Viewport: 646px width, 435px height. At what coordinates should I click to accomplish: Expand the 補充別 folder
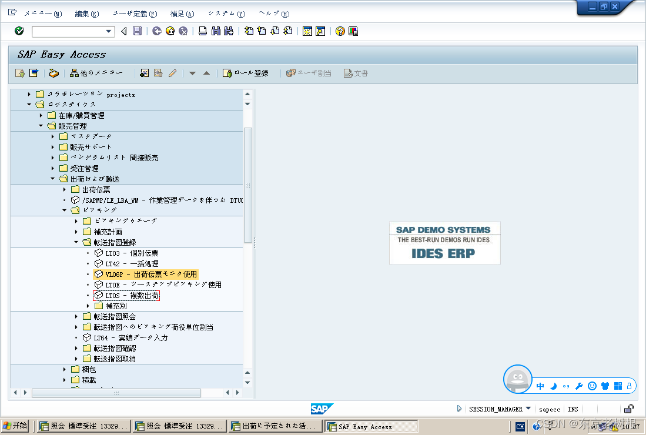[x=88, y=306]
